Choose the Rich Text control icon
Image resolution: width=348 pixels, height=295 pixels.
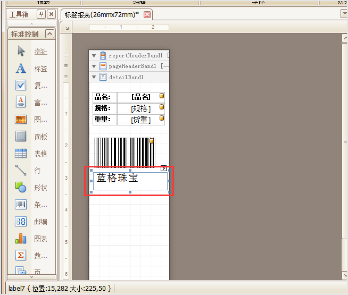[21, 102]
